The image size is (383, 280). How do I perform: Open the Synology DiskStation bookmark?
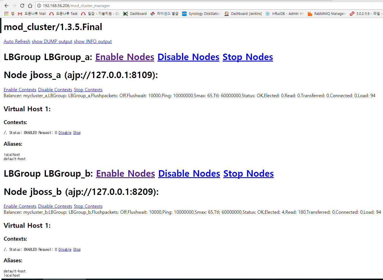pos(202,13)
